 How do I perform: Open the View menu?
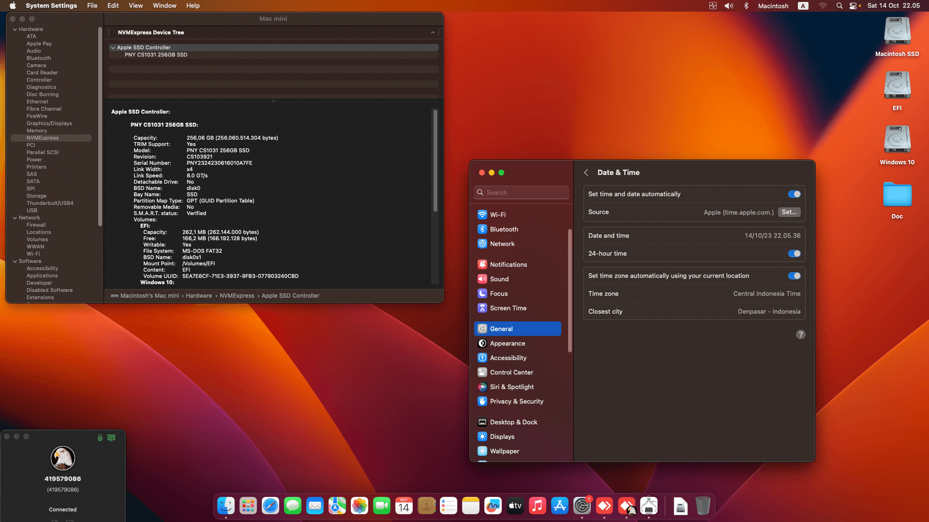(135, 5)
